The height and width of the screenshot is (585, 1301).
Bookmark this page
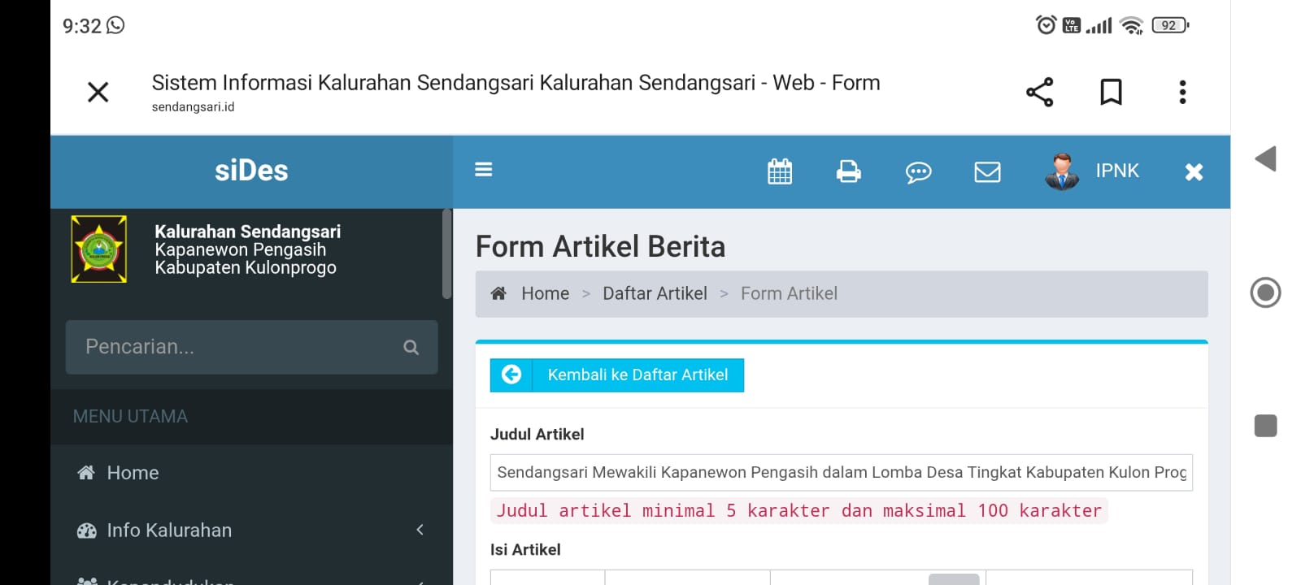[1111, 92]
